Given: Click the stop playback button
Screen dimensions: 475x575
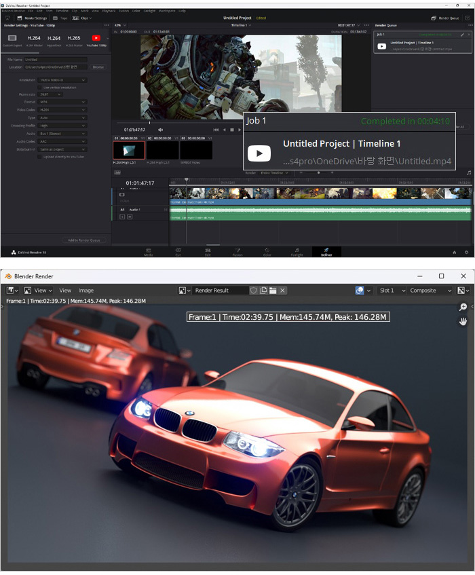Looking at the screenshot, I should pos(231,130).
